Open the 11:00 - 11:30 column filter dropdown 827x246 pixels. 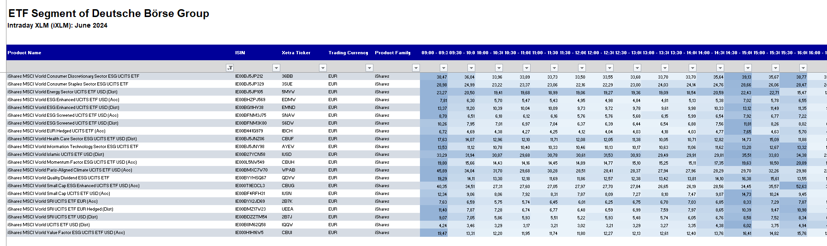coord(554,68)
